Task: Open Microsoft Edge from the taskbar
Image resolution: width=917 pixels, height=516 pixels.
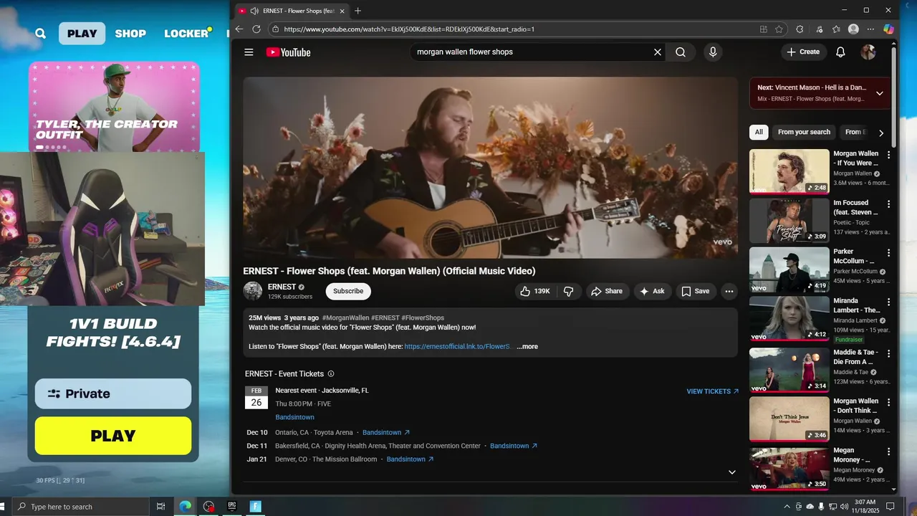Action: coord(186,506)
